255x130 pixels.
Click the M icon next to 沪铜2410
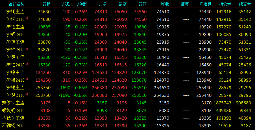pos(27,19)
